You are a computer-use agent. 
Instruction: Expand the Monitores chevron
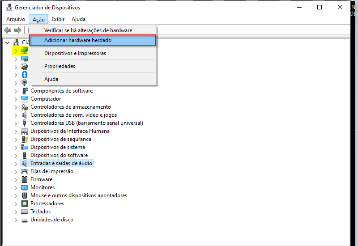(x=16, y=188)
